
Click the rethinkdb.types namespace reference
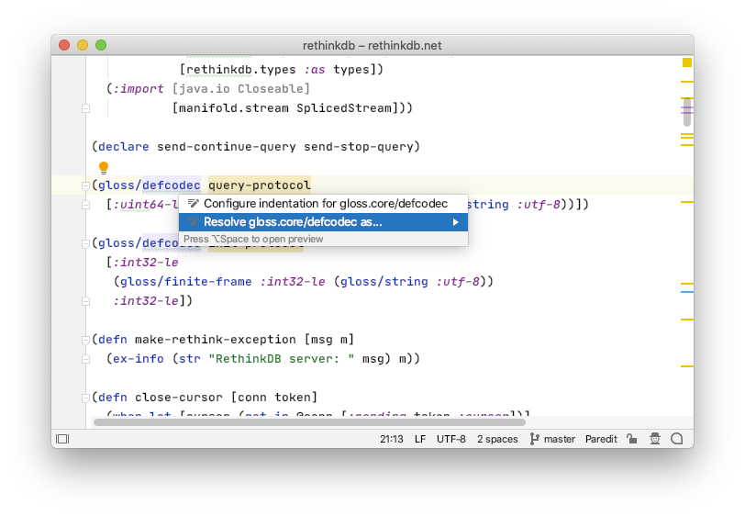tap(241, 70)
